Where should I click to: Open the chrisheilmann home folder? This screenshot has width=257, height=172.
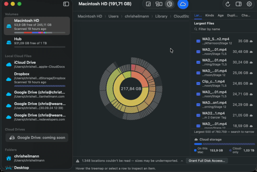pos(37,158)
